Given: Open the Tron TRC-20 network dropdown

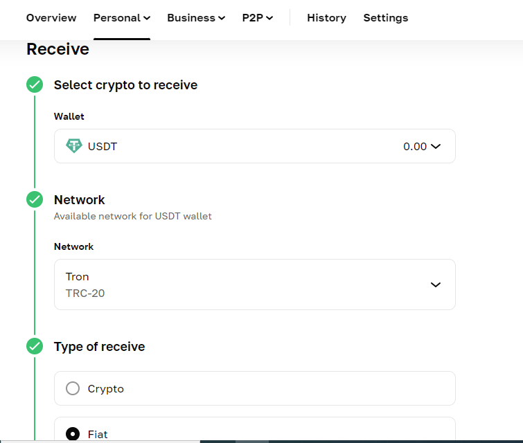Looking at the screenshot, I should (435, 284).
